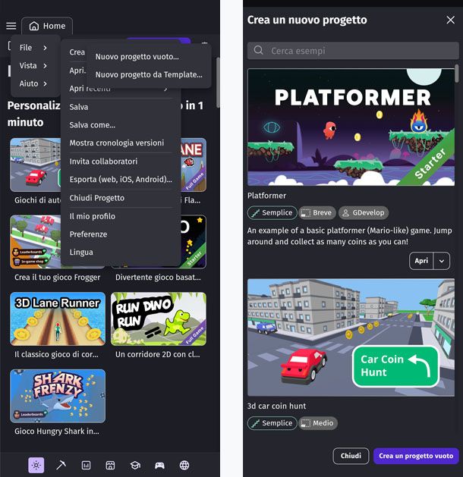Filter by Semplice tag under Platformer
463x477 pixels.
(x=272, y=212)
